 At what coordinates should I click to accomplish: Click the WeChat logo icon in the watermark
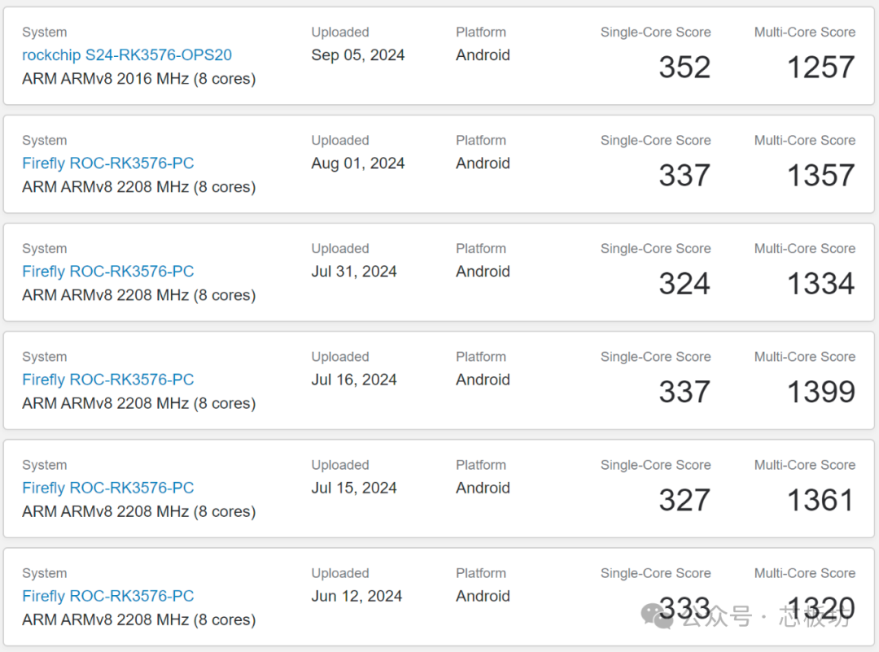(657, 615)
